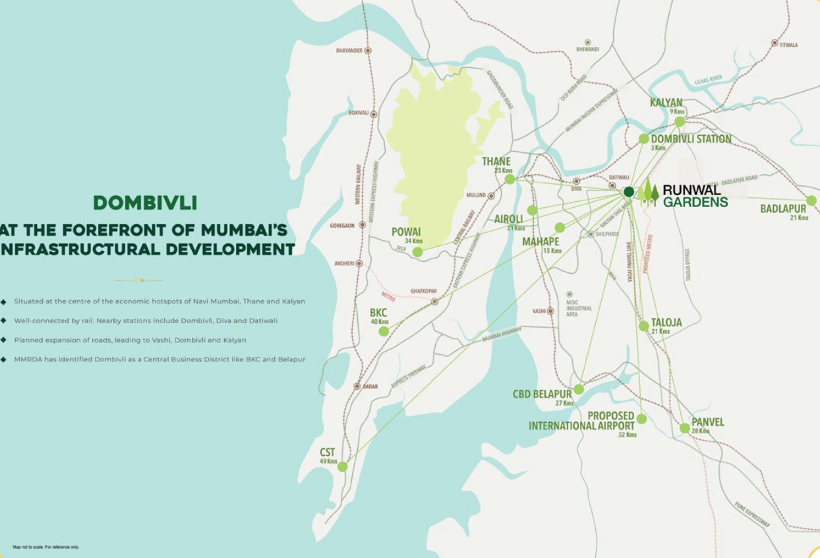The image size is (820, 558).
Task: Select the Dadar railway station marker
Action: click(x=357, y=387)
